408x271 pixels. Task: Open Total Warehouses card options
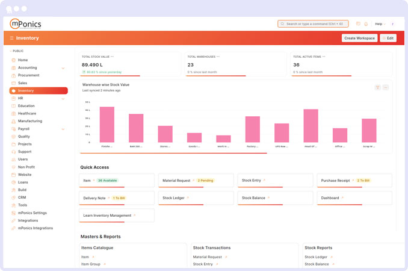(x=218, y=57)
